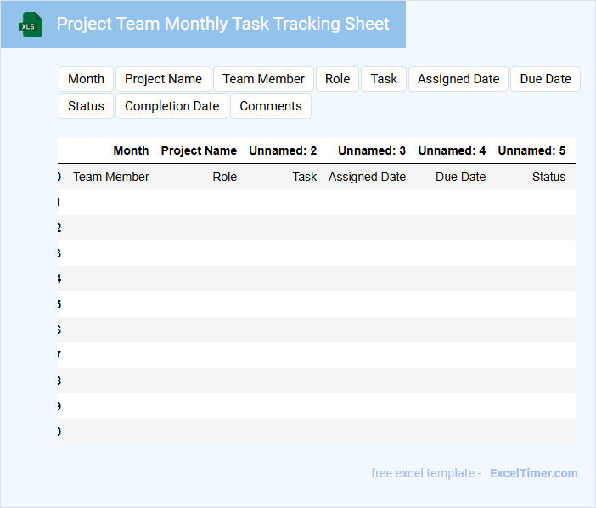This screenshot has width=596, height=508.
Task: Click the Assigned Date tag
Action: click(x=458, y=79)
